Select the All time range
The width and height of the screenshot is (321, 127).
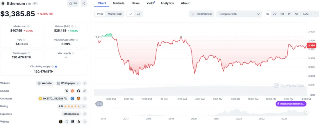296,14
